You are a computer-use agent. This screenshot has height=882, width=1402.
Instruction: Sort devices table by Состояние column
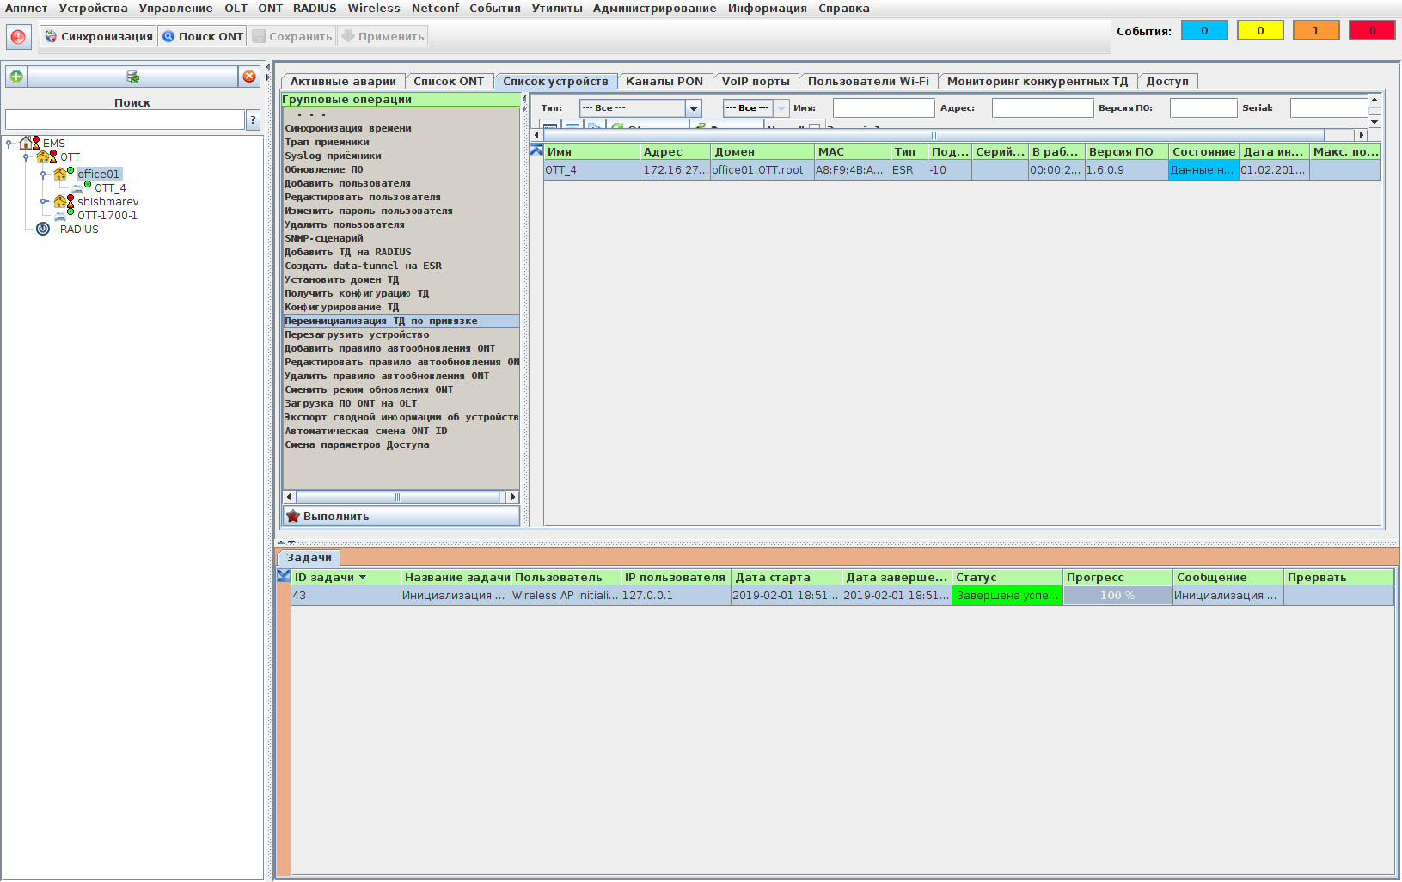coord(1203,151)
